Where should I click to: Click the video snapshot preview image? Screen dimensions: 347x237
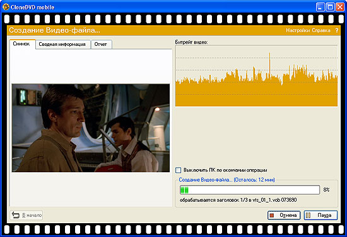pyautogui.click(x=91, y=128)
